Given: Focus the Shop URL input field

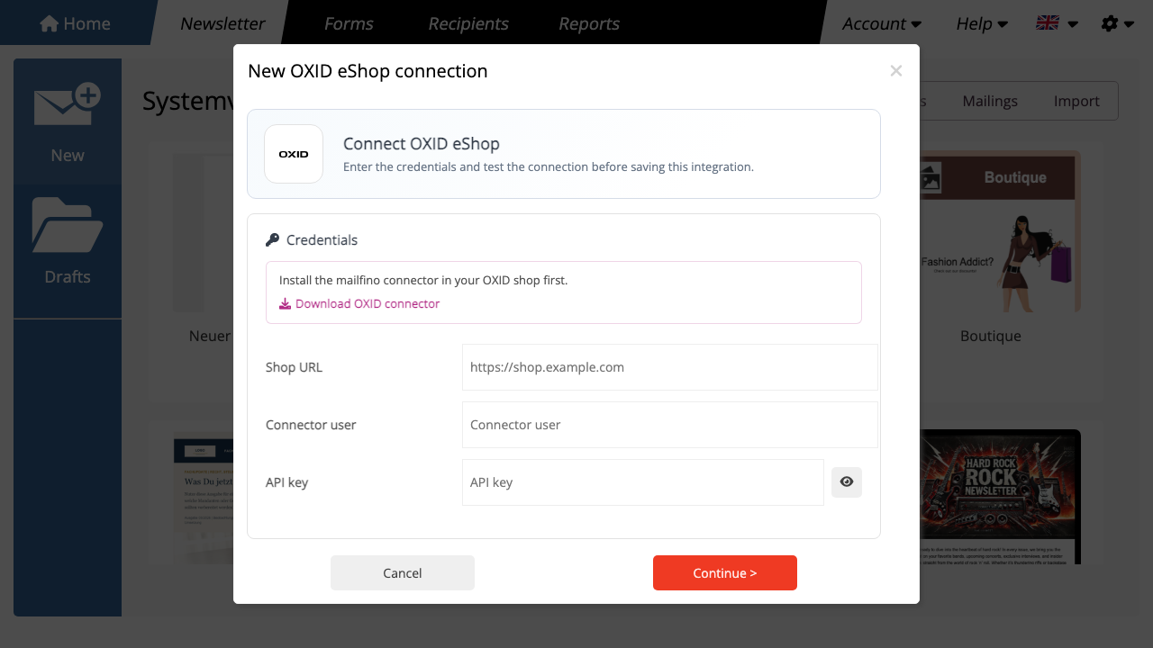Looking at the screenshot, I should tap(670, 367).
